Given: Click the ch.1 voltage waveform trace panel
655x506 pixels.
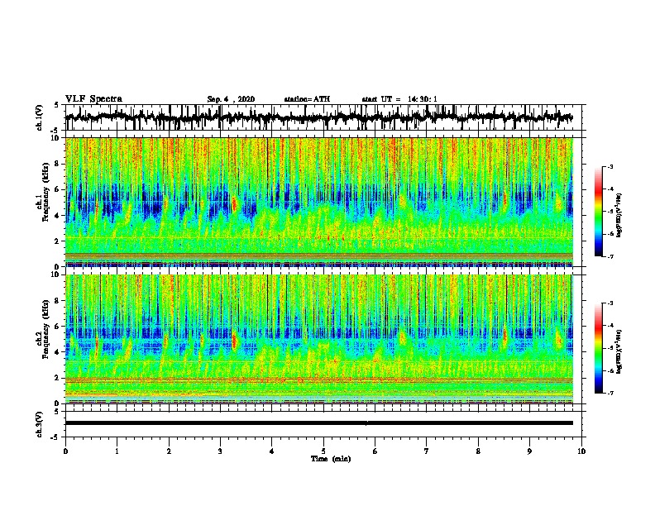Looking at the screenshot, I should (x=323, y=117).
